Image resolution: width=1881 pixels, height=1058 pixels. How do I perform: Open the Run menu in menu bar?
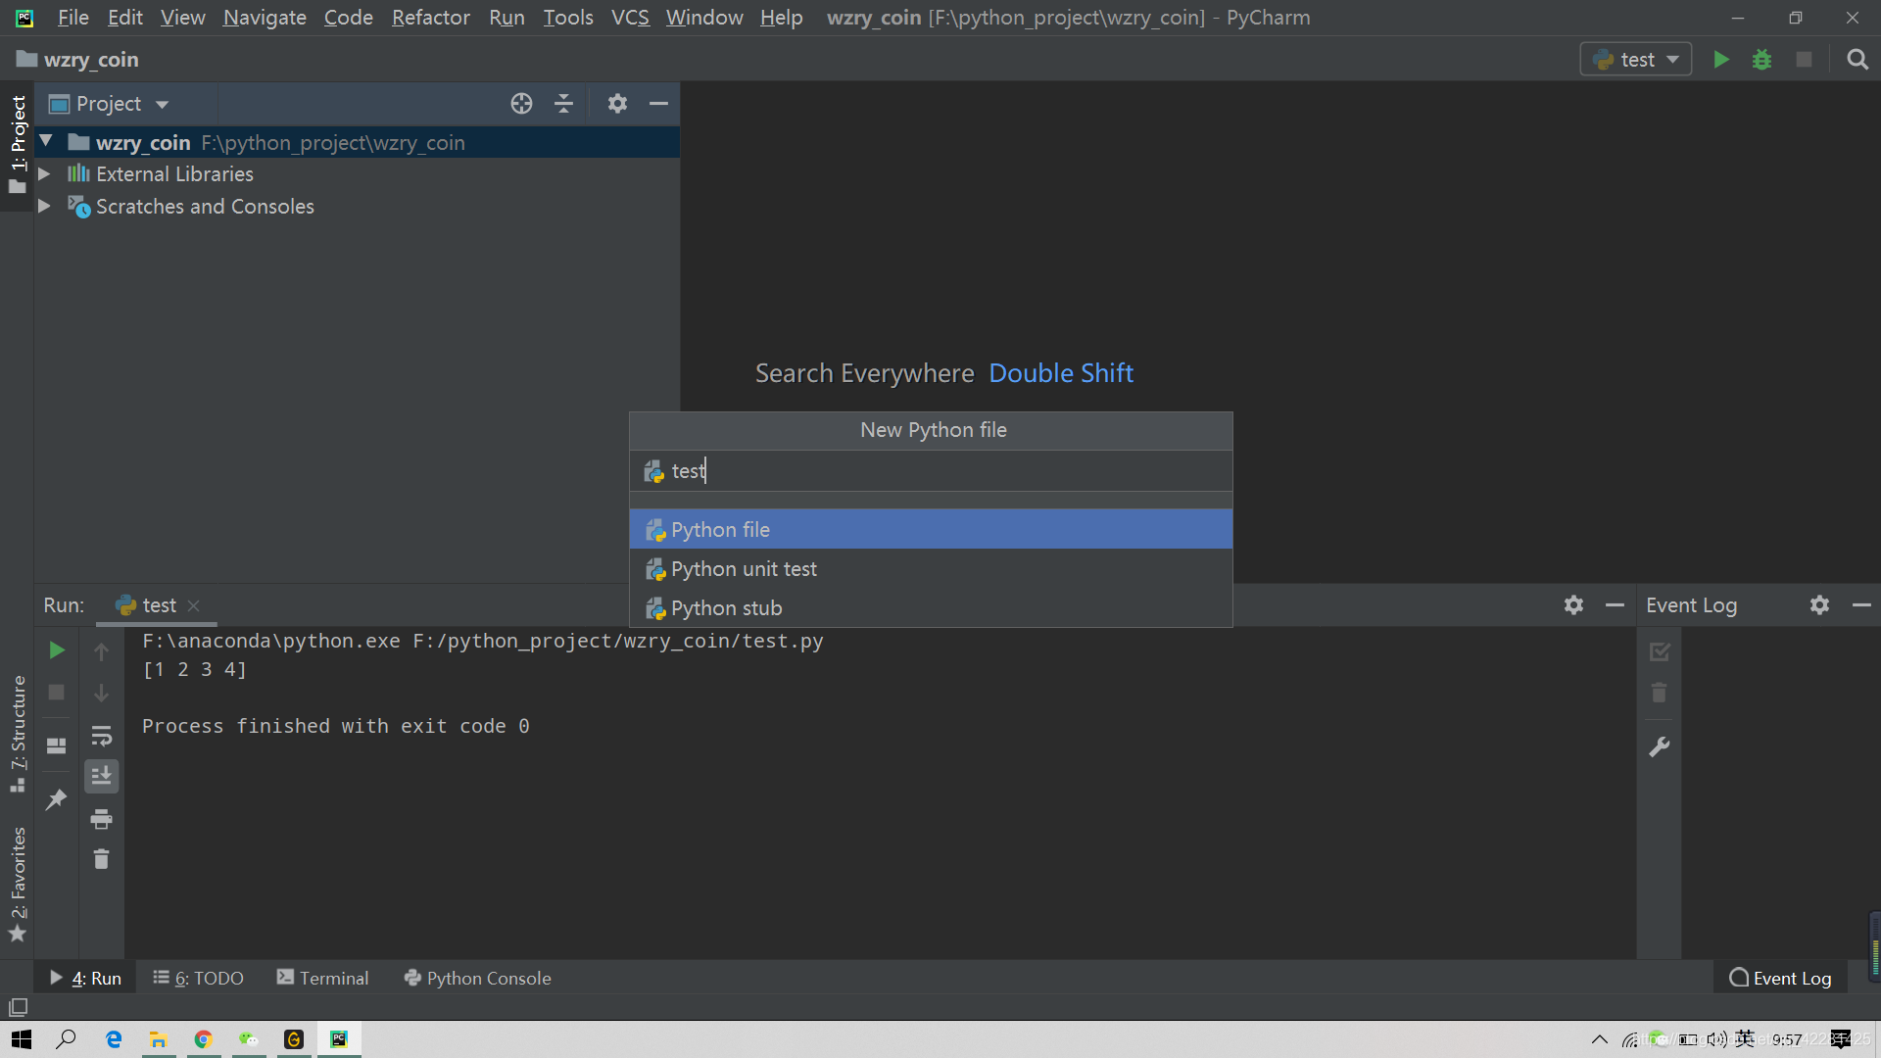507,17
